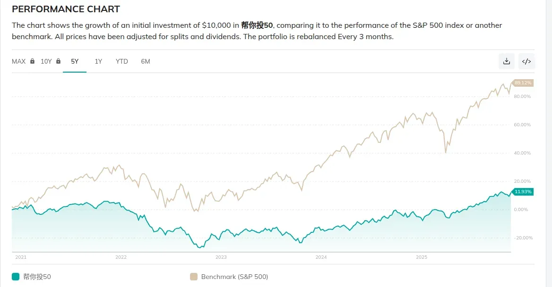
Task: Toggle the 帮你投50 legend series
Action: pos(37,277)
